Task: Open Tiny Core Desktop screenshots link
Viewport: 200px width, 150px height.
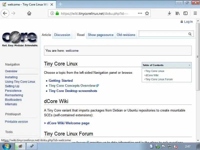Action: [x=73, y=91]
